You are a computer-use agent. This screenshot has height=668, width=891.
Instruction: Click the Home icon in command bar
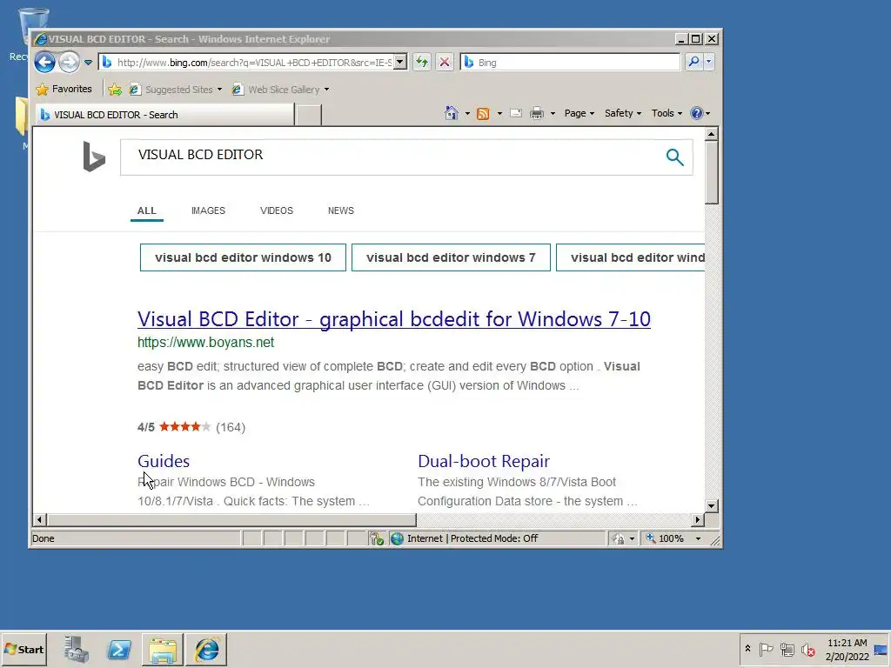pos(452,113)
